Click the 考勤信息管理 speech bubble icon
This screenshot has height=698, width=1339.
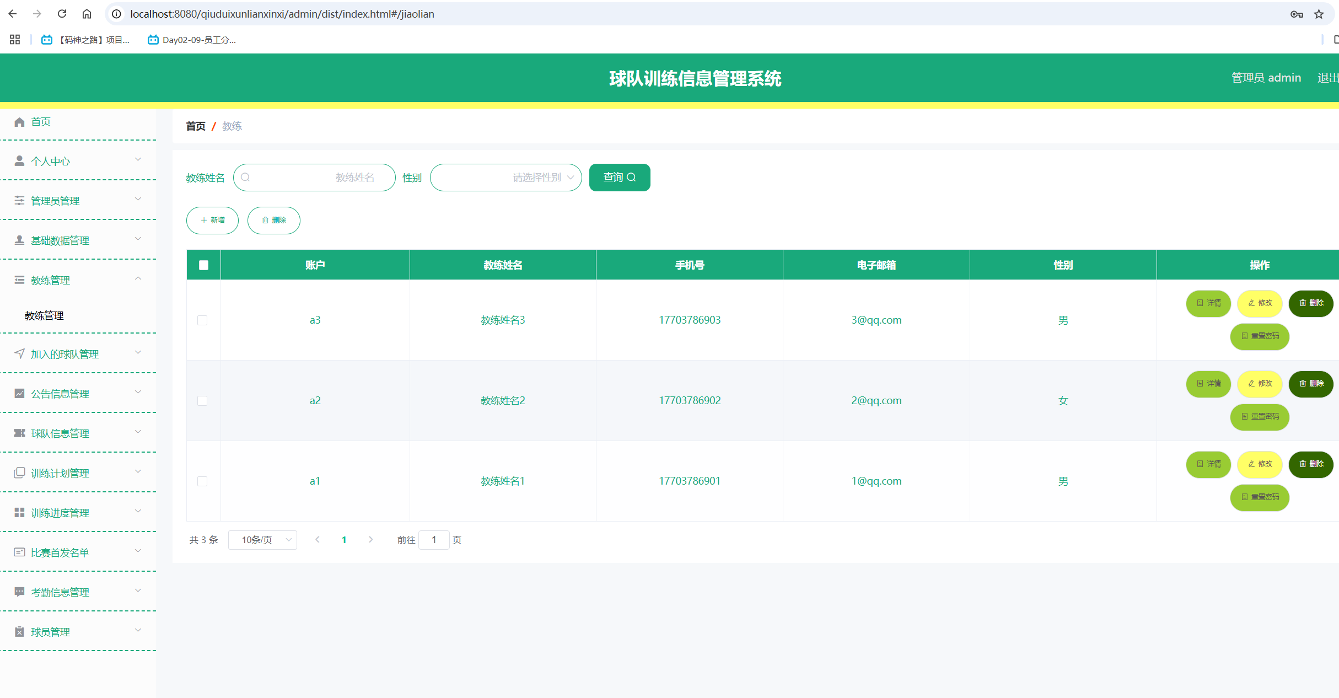(x=19, y=592)
